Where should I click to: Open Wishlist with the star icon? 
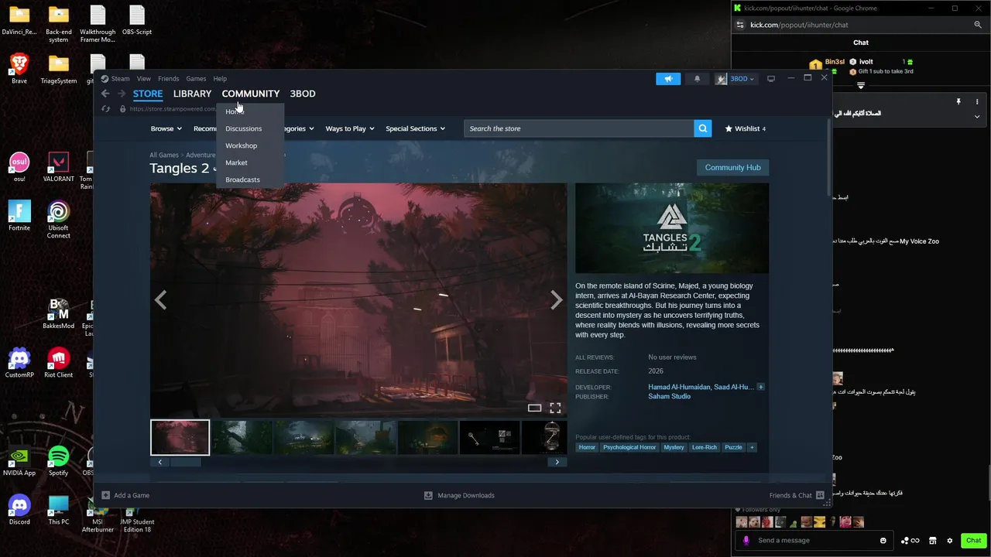tap(745, 128)
